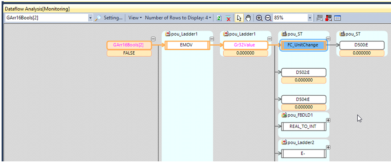Click the pou_ST icon above D500:E

click(x=342, y=34)
